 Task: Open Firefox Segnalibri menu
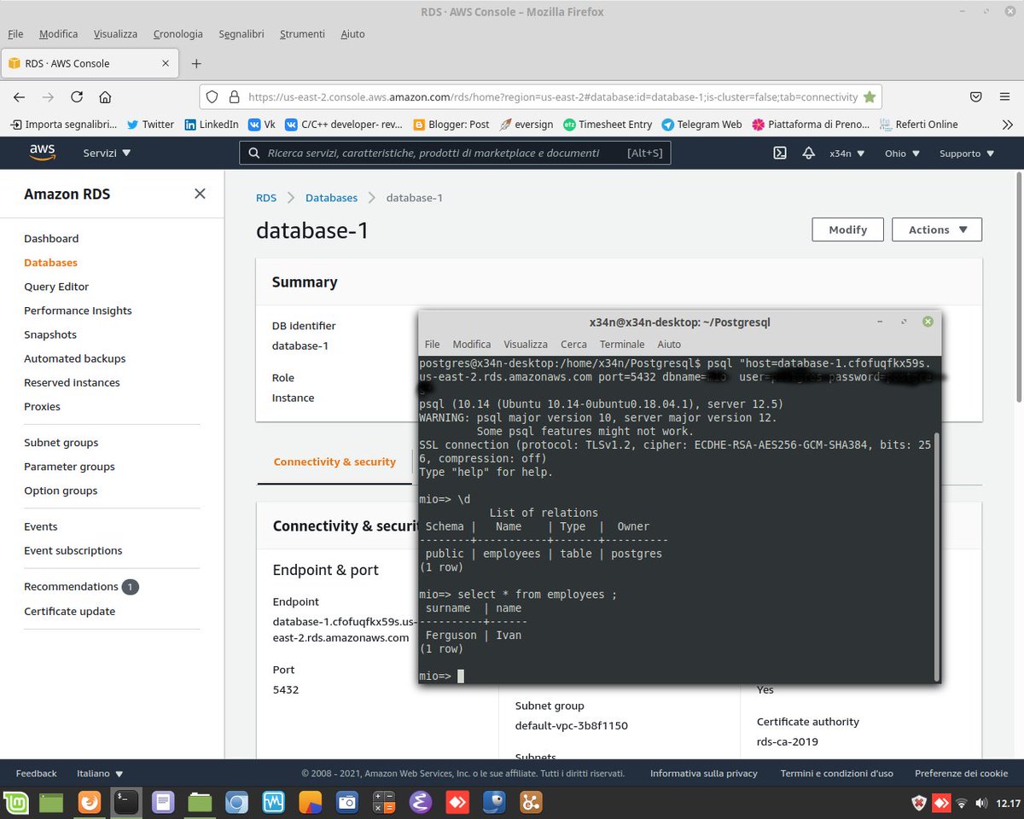241,34
